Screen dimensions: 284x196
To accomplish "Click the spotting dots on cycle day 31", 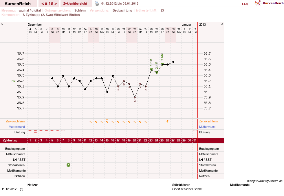I will click(x=195, y=131).
